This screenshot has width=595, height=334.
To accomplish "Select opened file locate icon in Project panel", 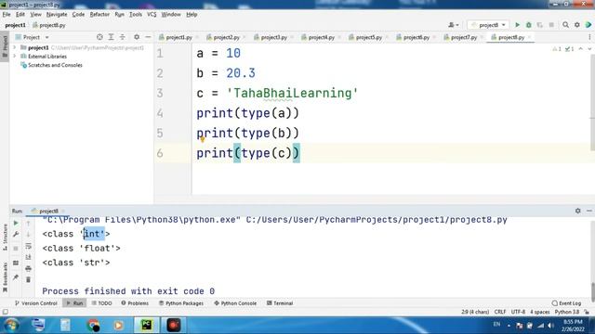I will (99, 37).
